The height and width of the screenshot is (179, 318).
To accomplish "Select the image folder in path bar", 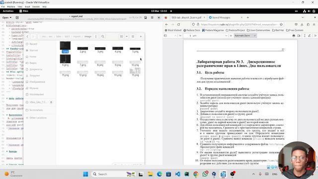I will click(88, 36).
